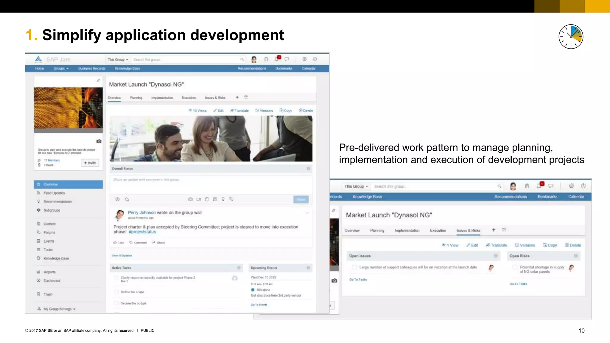Expand My Group Settings dropdown
Viewport: 610px width, 343px height.
point(59,309)
